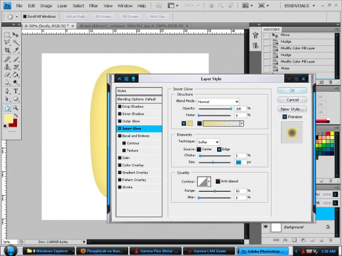This screenshot has width=342, height=256.
Task: Click the New Style button
Action: (292, 109)
